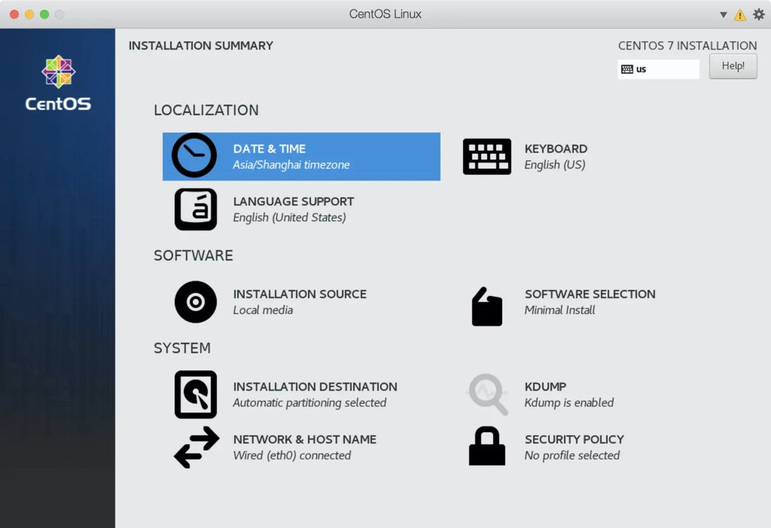Viewport: 771px width, 528px height.
Task: Open the Software Selection package icon
Action: pyautogui.click(x=487, y=307)
